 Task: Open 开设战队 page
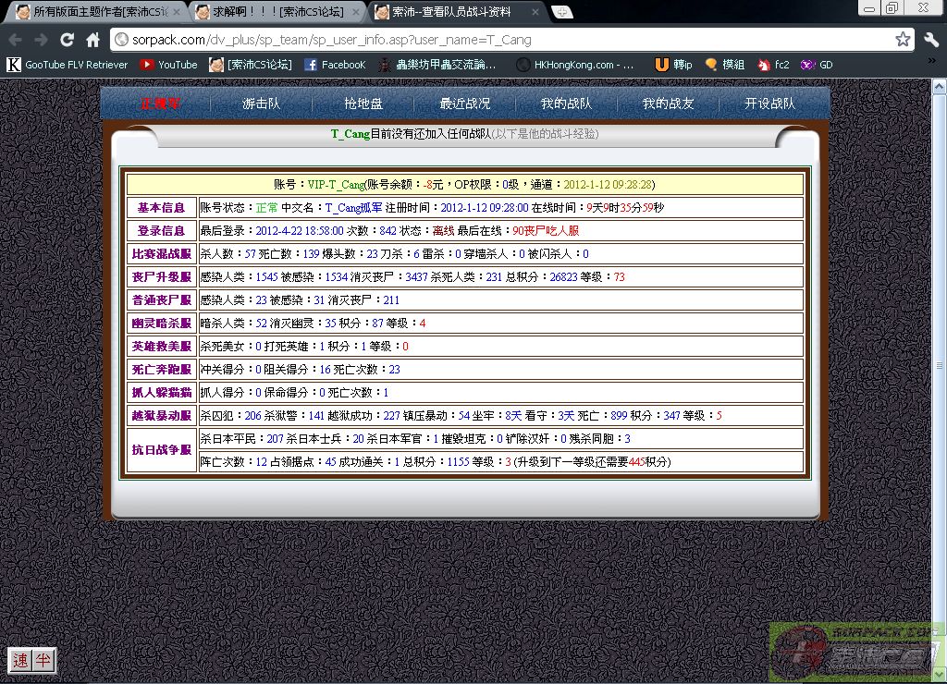coord(769,104)
